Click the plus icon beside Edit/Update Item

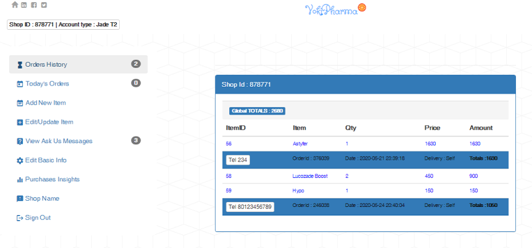click(19, 122)
